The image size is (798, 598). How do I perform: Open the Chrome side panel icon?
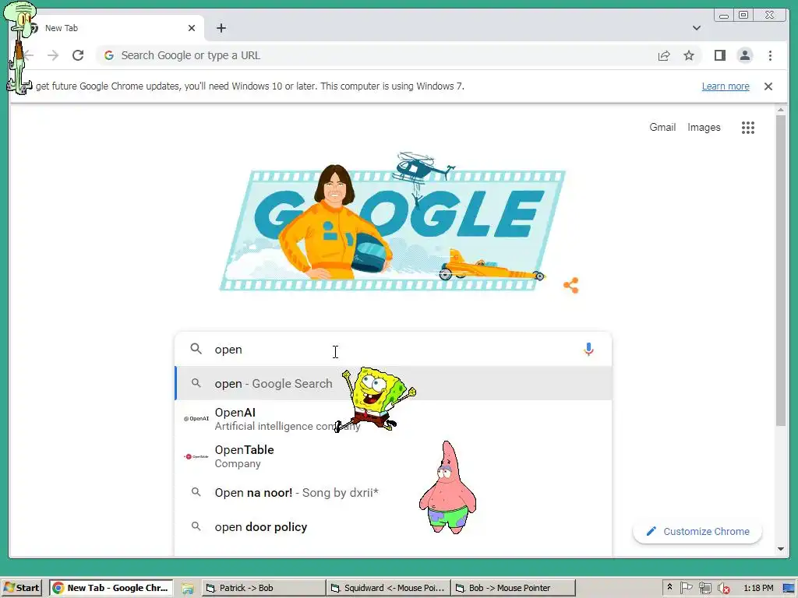pos(719,55)
